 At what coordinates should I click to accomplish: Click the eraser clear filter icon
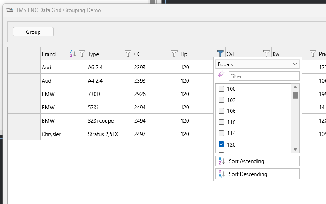click(221, 76)
